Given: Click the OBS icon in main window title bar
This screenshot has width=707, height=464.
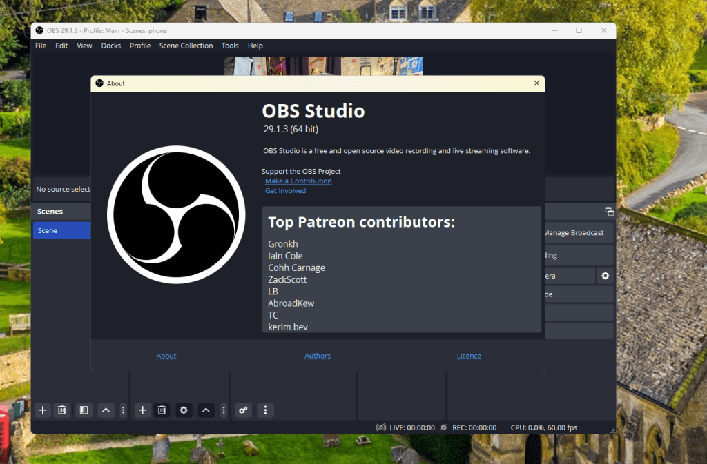Looking at the screenshot, I should click(x=39, y=30).
